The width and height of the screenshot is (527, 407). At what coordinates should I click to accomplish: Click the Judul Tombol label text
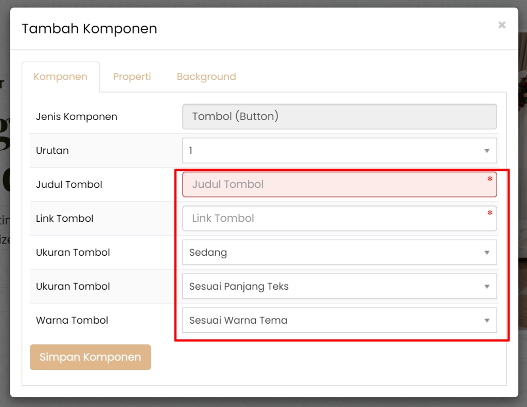(x=69, y=185)
